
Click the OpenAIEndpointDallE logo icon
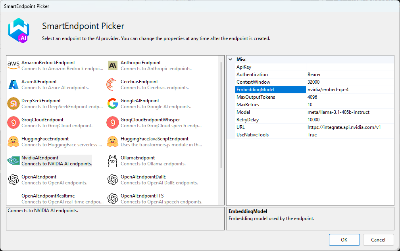pos(113,180)
